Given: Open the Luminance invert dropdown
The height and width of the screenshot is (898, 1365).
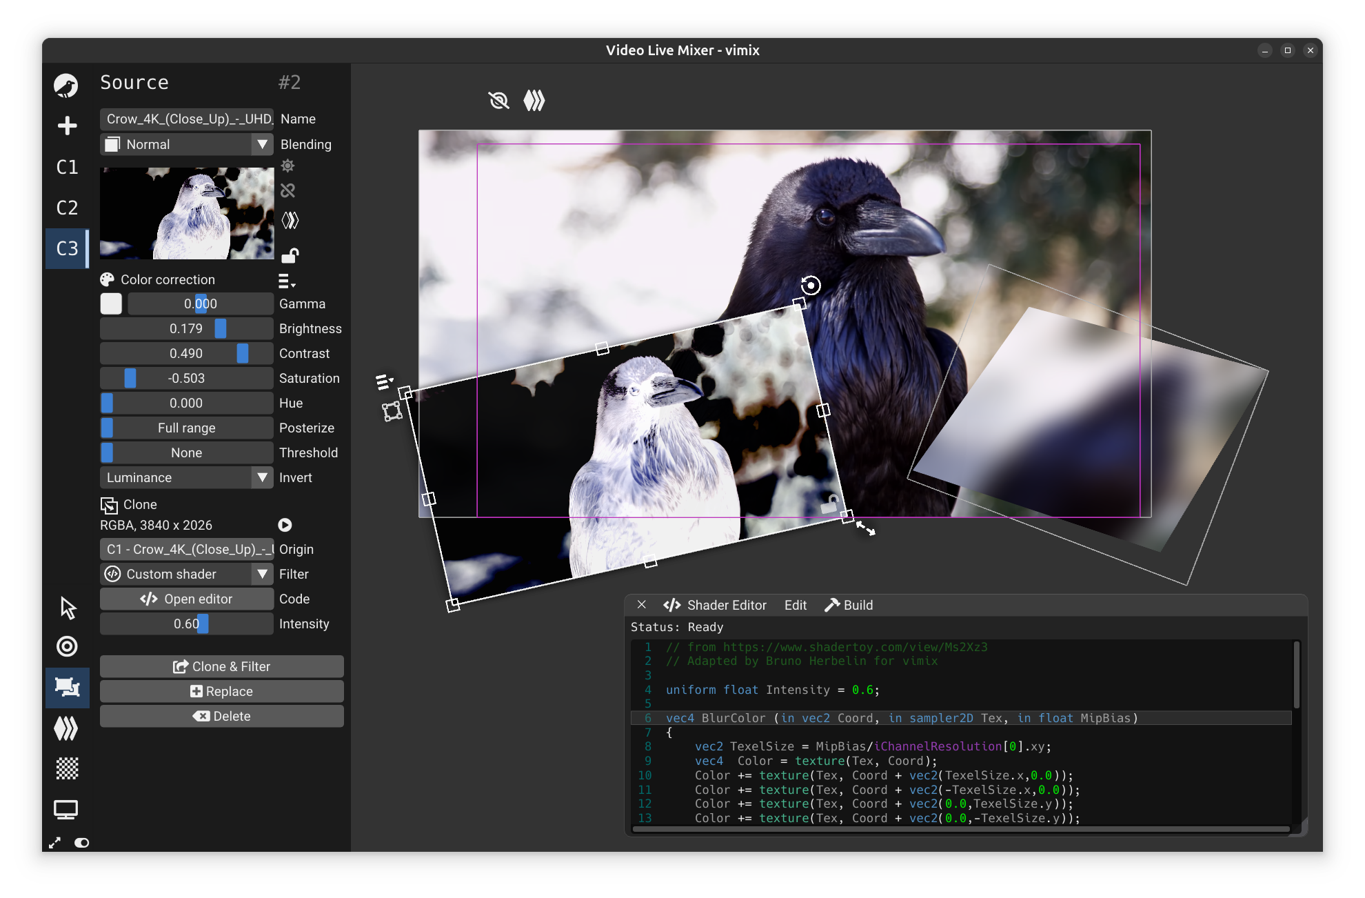Looking at the screenshot, I should pyautogui.click(x=186, y=477).
